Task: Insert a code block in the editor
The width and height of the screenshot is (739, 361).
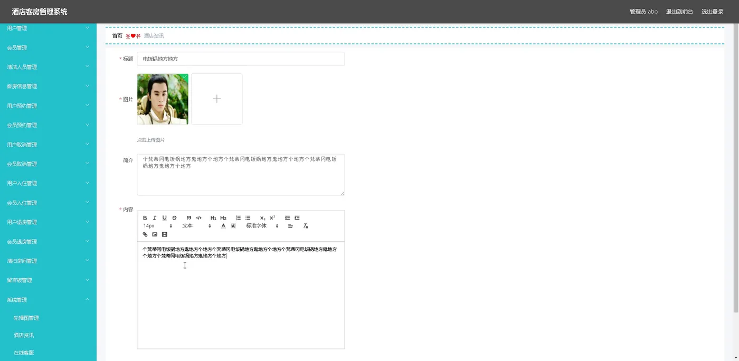Action: (x=199, y=218)
